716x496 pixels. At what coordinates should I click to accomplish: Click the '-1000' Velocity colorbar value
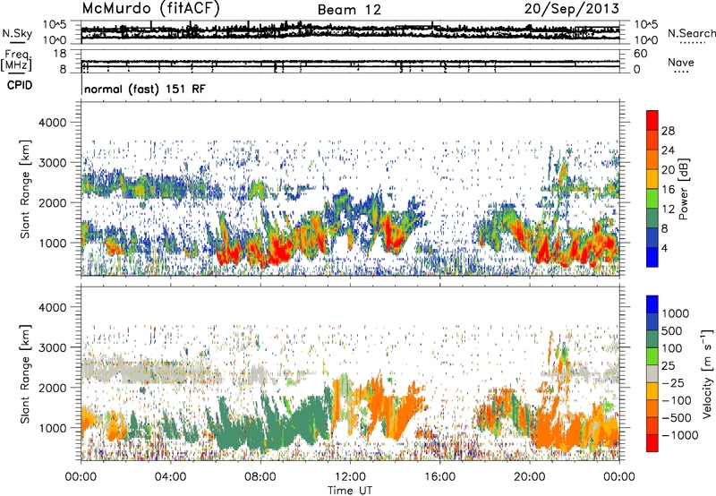(679, 435)
